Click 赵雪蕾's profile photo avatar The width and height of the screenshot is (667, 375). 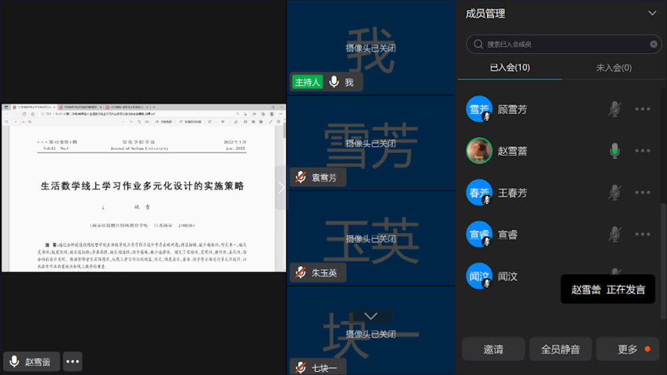coord(479,151)
